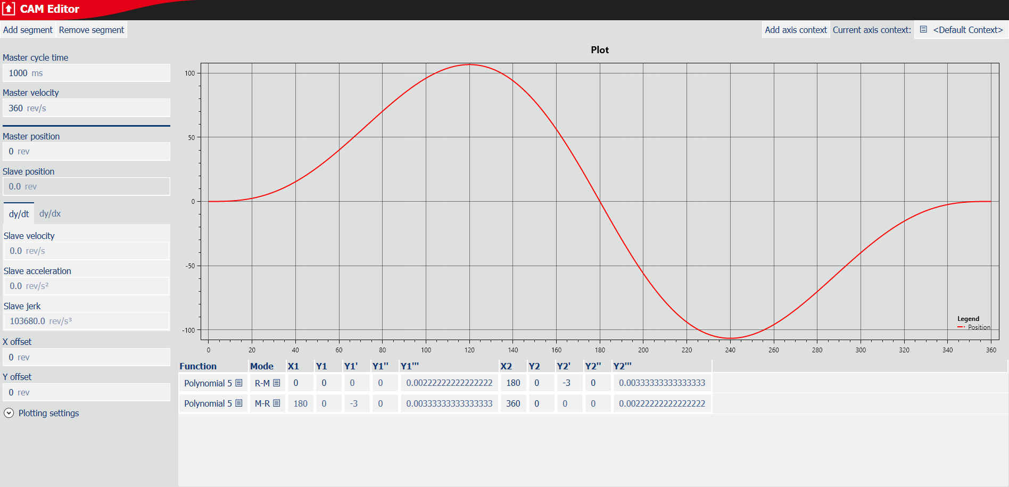Edit the X offset field
The image size is (1009, 487).
pyautogui.click(x=86, y=357)
